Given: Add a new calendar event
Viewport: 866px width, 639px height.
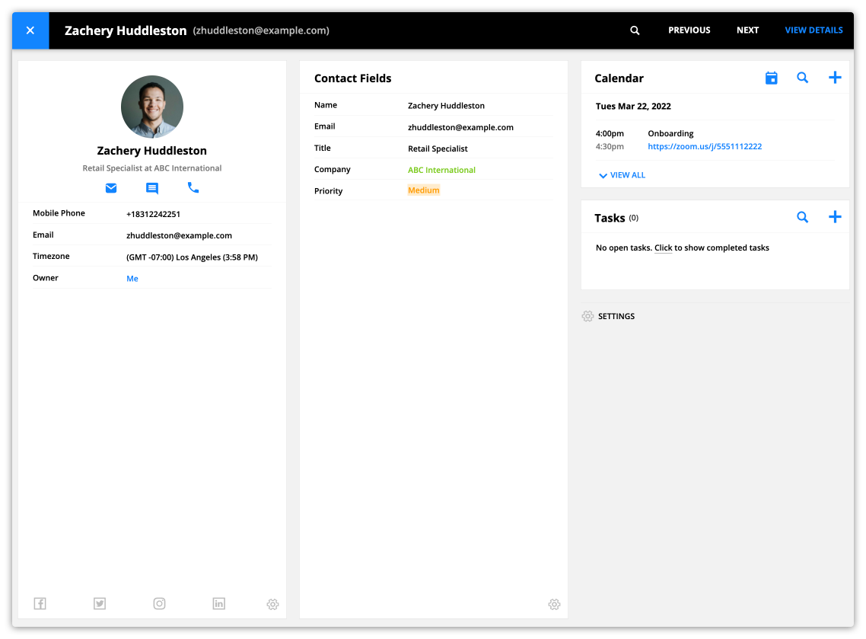Looking at the screenshot, I should tap(835, 78).
